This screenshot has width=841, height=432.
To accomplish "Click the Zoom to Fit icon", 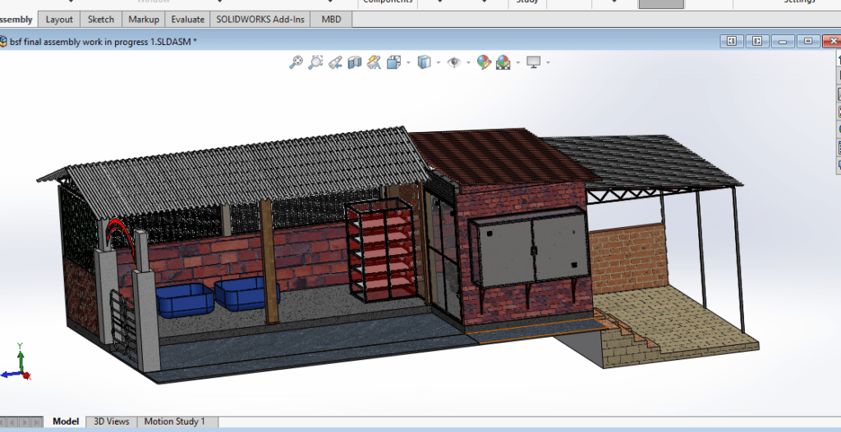I will pyautogui.click(x=296, y=62).
